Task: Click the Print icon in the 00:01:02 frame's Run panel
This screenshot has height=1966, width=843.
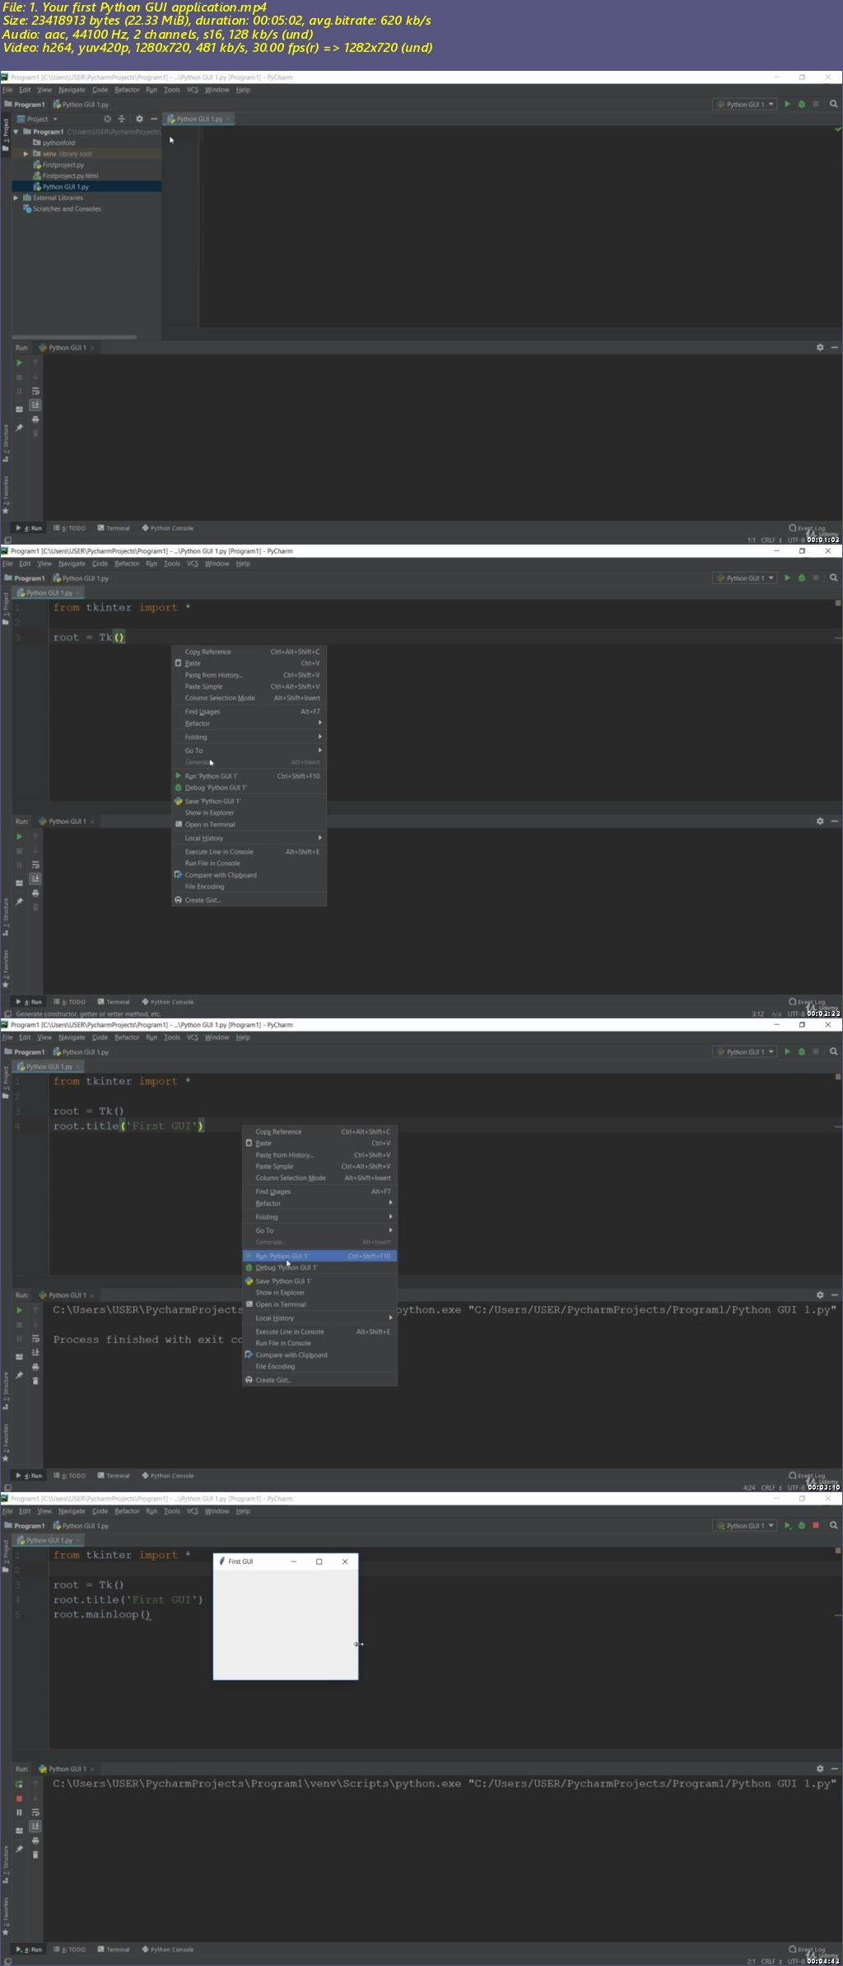Action: [x=35, y=419]
